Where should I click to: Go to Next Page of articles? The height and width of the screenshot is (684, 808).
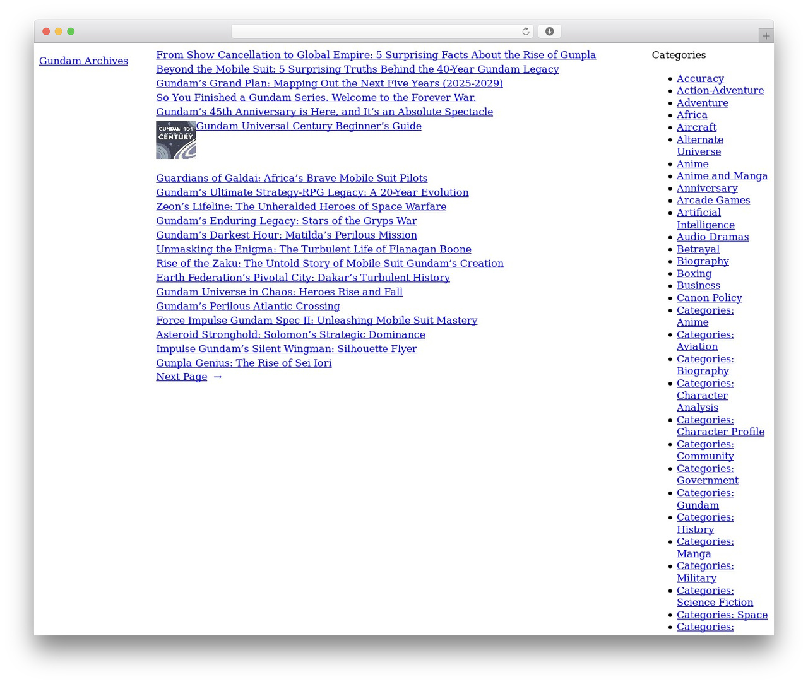[x=189, y=377]
